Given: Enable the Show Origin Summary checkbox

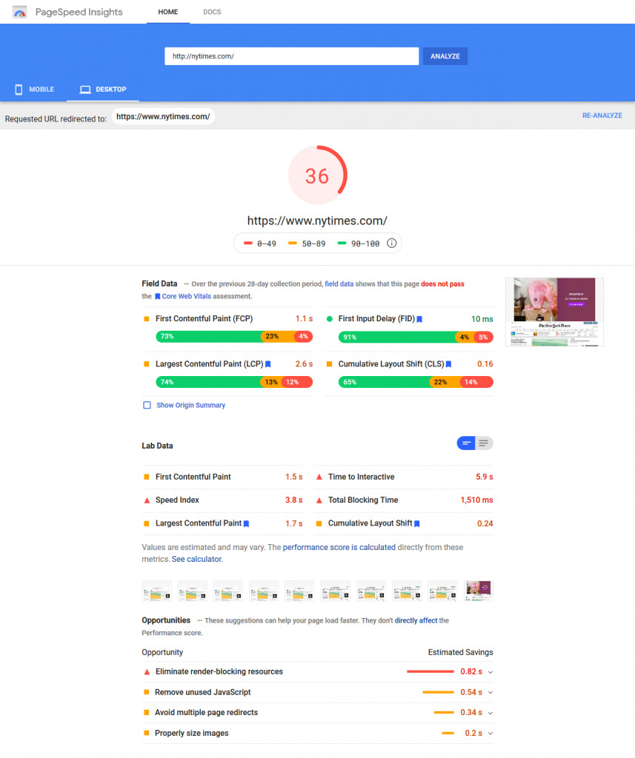Looking at the screenshot, I should tap(147, 405).
